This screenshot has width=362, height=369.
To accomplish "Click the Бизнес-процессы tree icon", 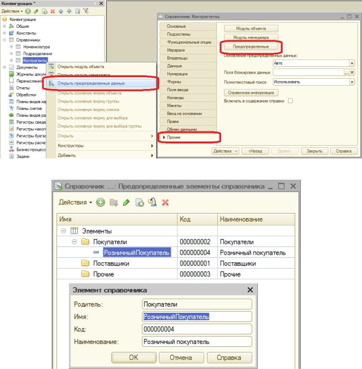I will coord(11,150).
